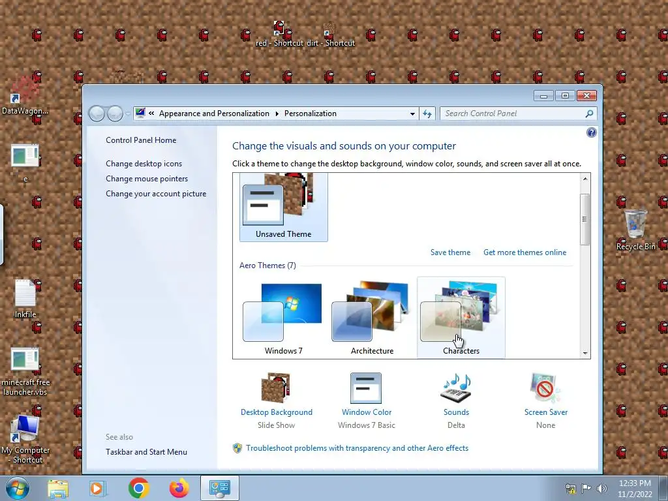Click Appearance and Personalization breadcrumb
Image resolution: width=668 pixels, height=501 pixels.
pyautogui.click(x=214, y=114)
